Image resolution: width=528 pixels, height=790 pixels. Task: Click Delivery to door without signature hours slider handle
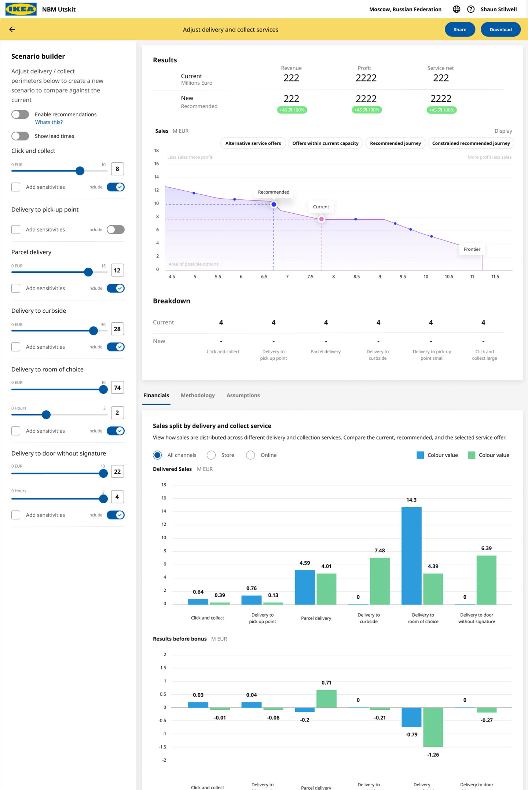tap(103, 499)
